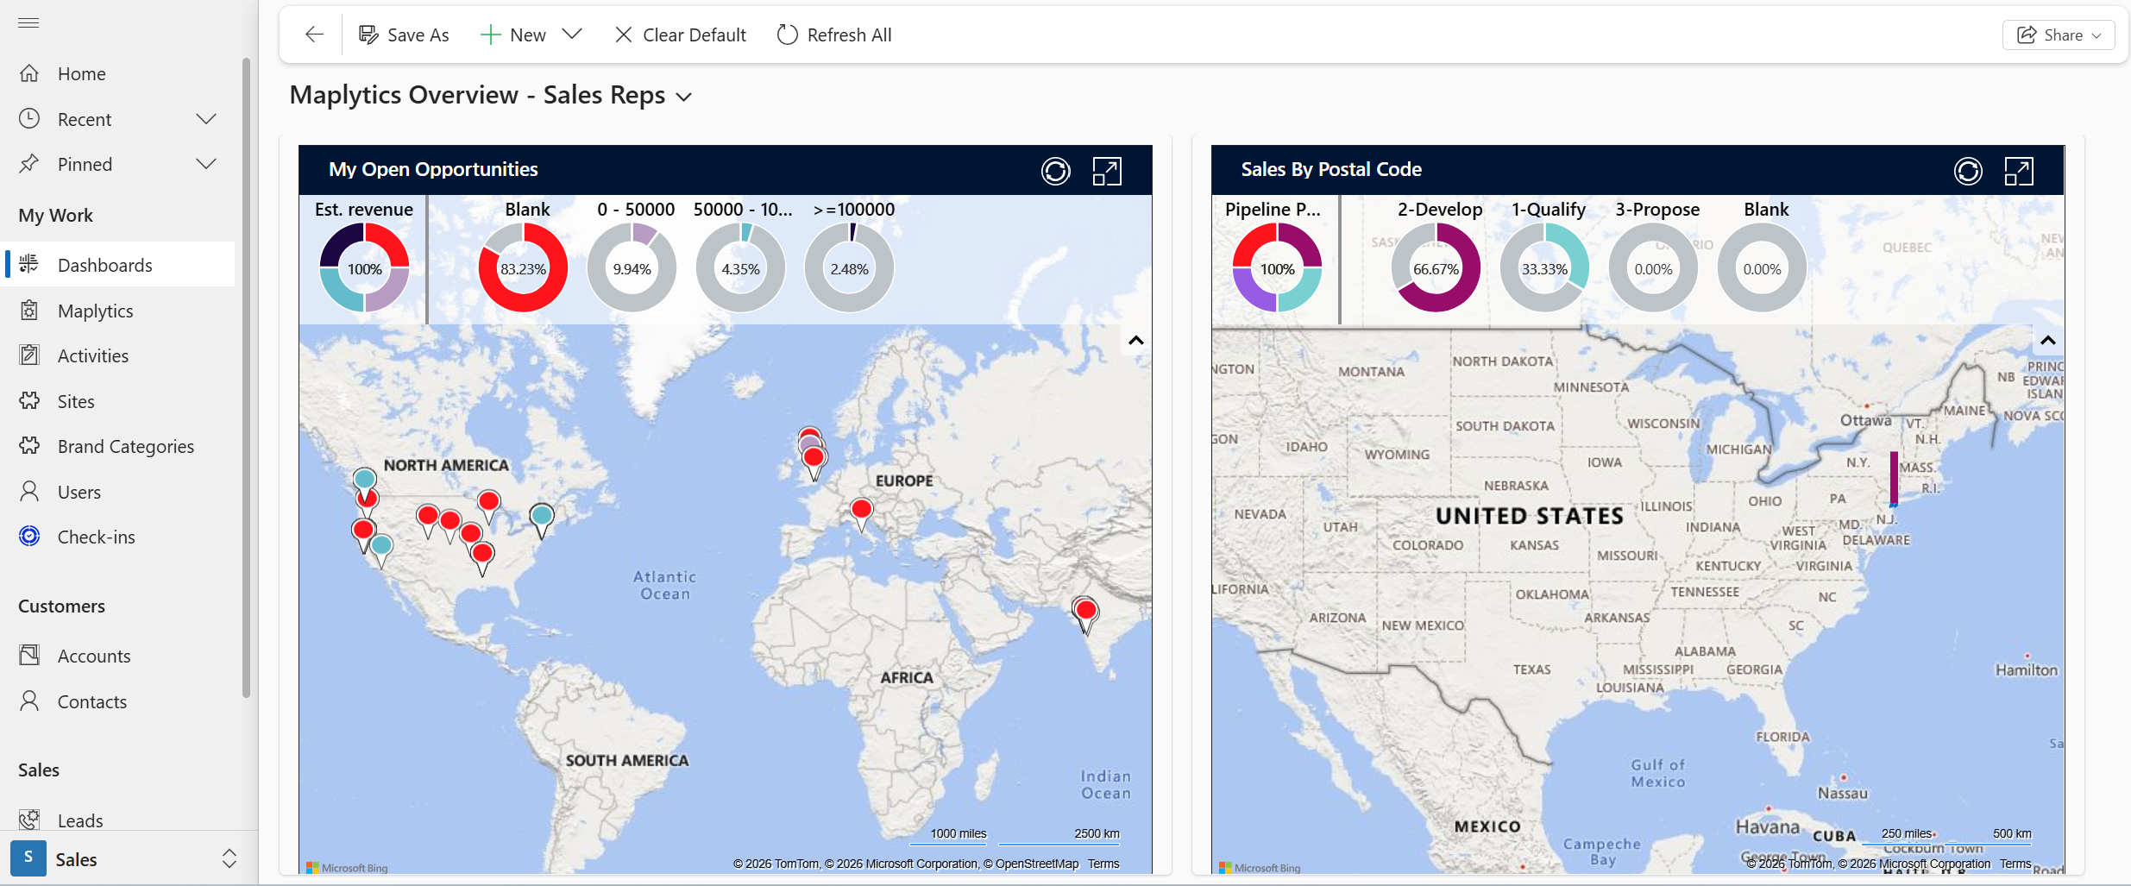Click the Sites icon in My Work

click(x=28, y=400)
